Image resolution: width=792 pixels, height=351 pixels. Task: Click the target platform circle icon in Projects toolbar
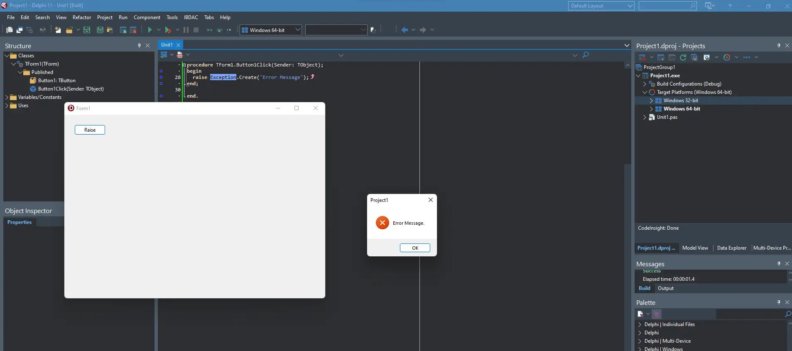pos(727,57)
